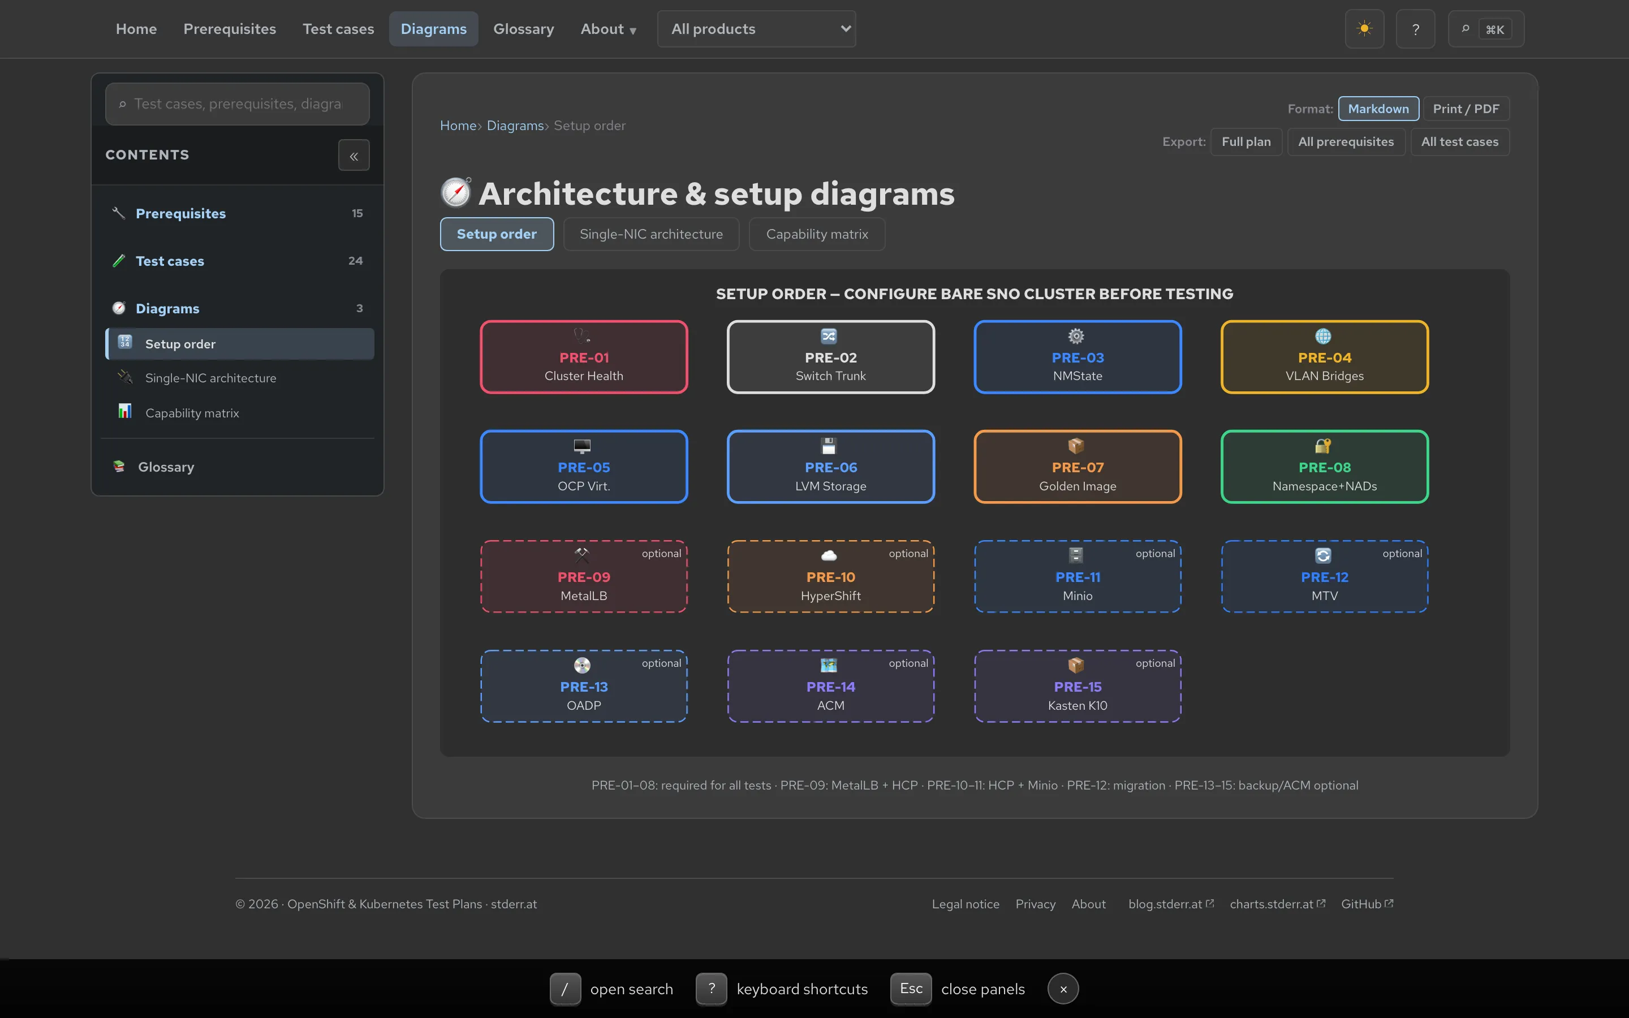This screenshot has height=1018, width=1629.
Task: Click the numbers icon beside Setup order
Action: pyautogui.click(x=125, y=343)
